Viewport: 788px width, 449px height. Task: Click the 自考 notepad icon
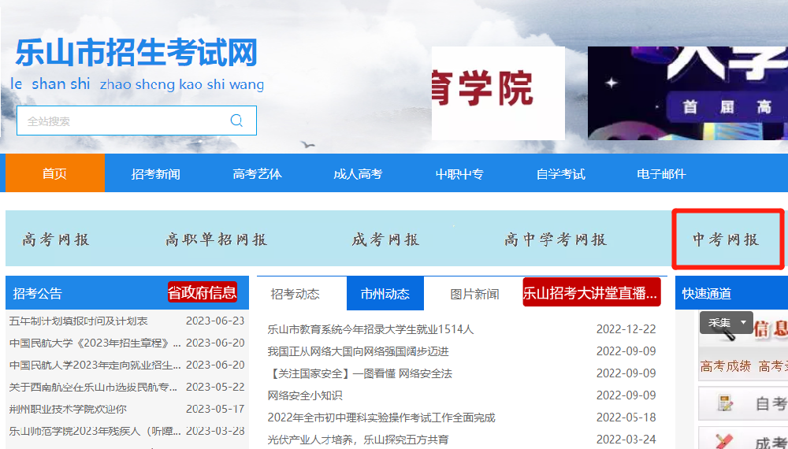click(x=723, y=404)
